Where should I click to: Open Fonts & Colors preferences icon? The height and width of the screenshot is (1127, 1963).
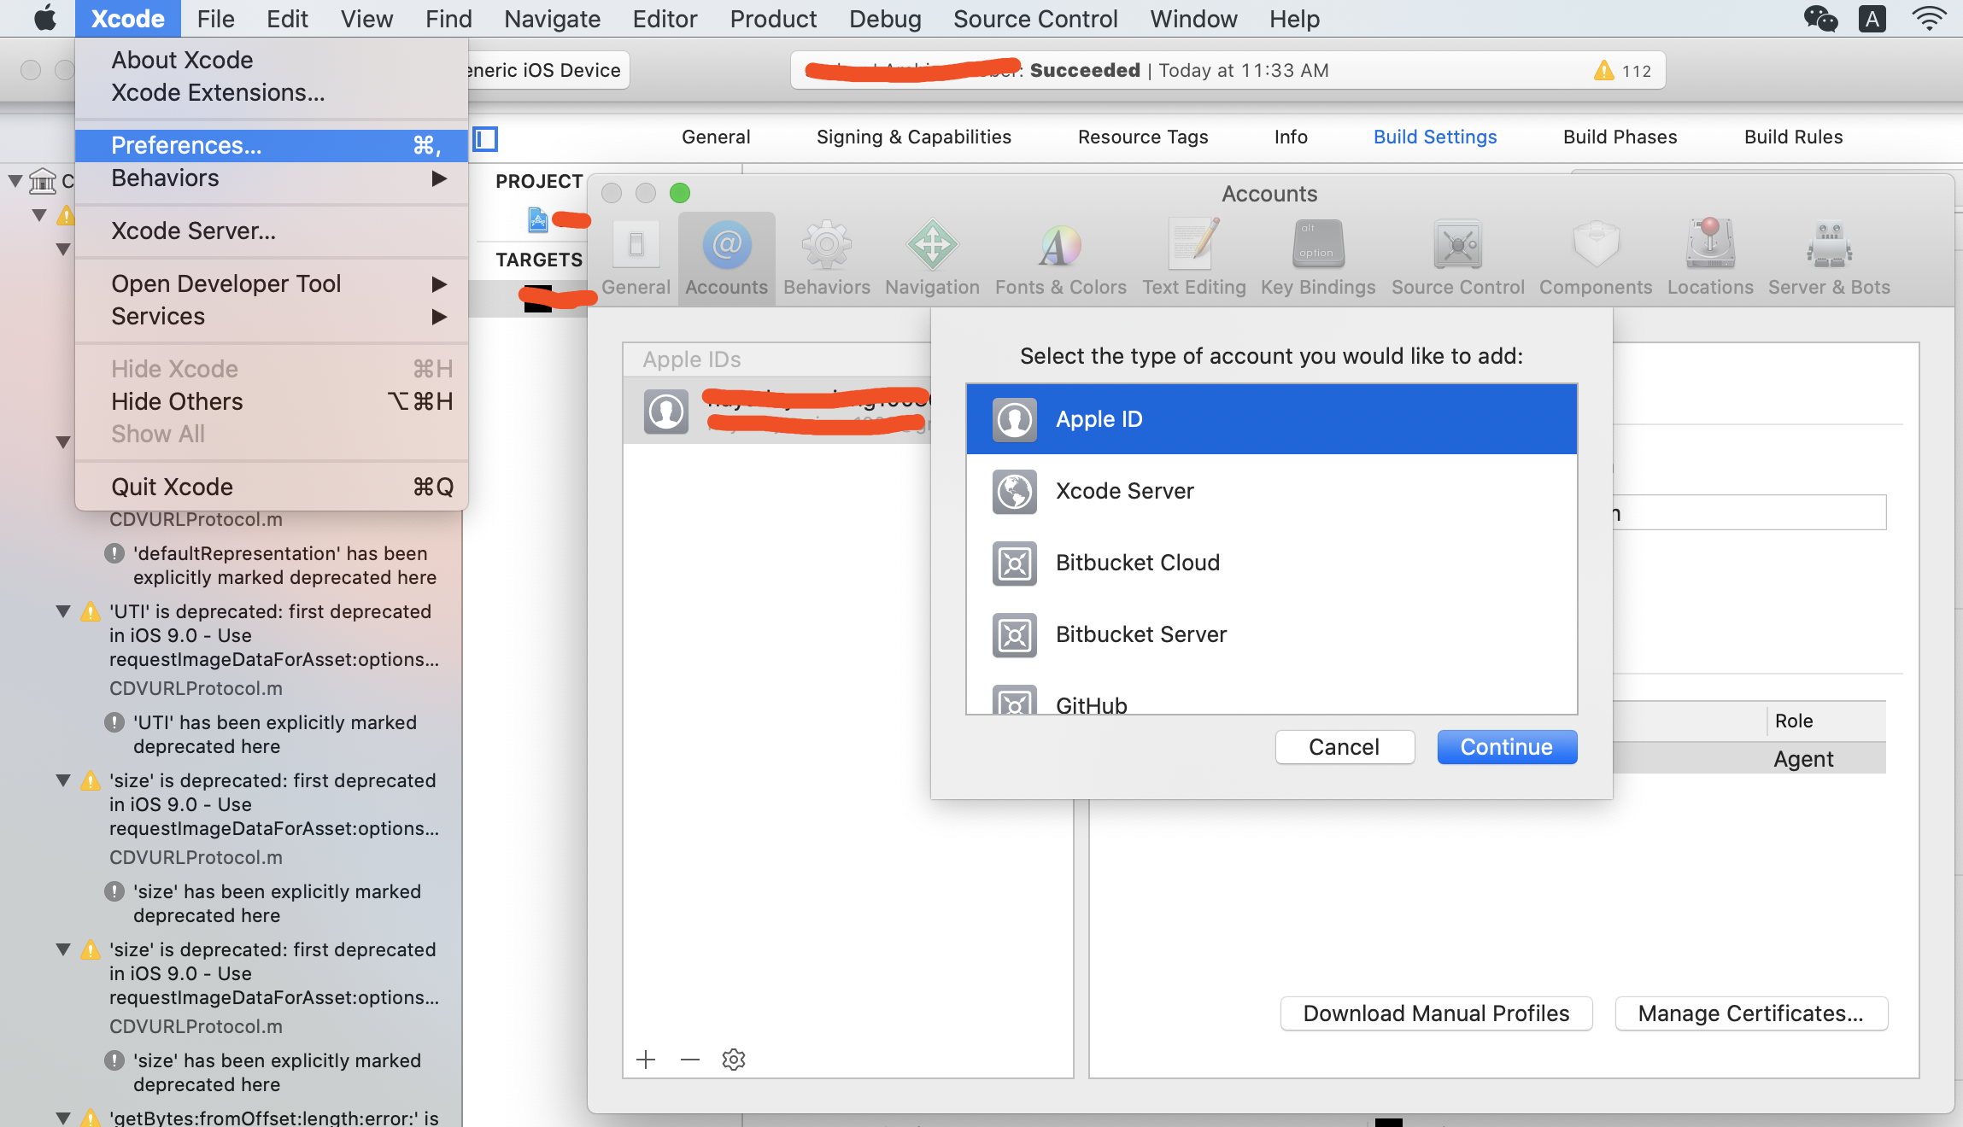tap(1060, 245)
